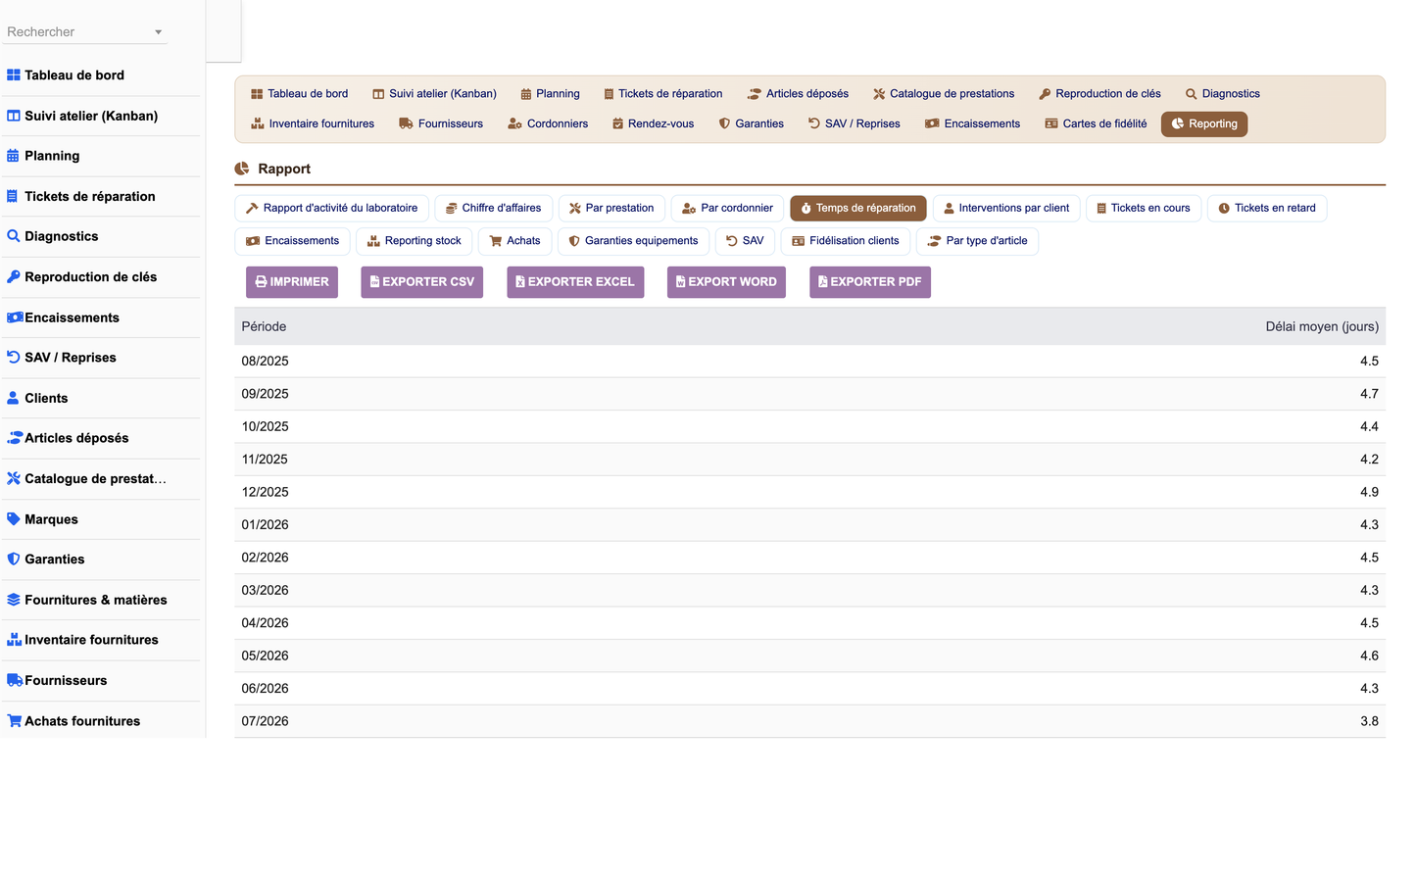Switch to Par type d'article report
1416x876 pixels.
pos(977,241)
